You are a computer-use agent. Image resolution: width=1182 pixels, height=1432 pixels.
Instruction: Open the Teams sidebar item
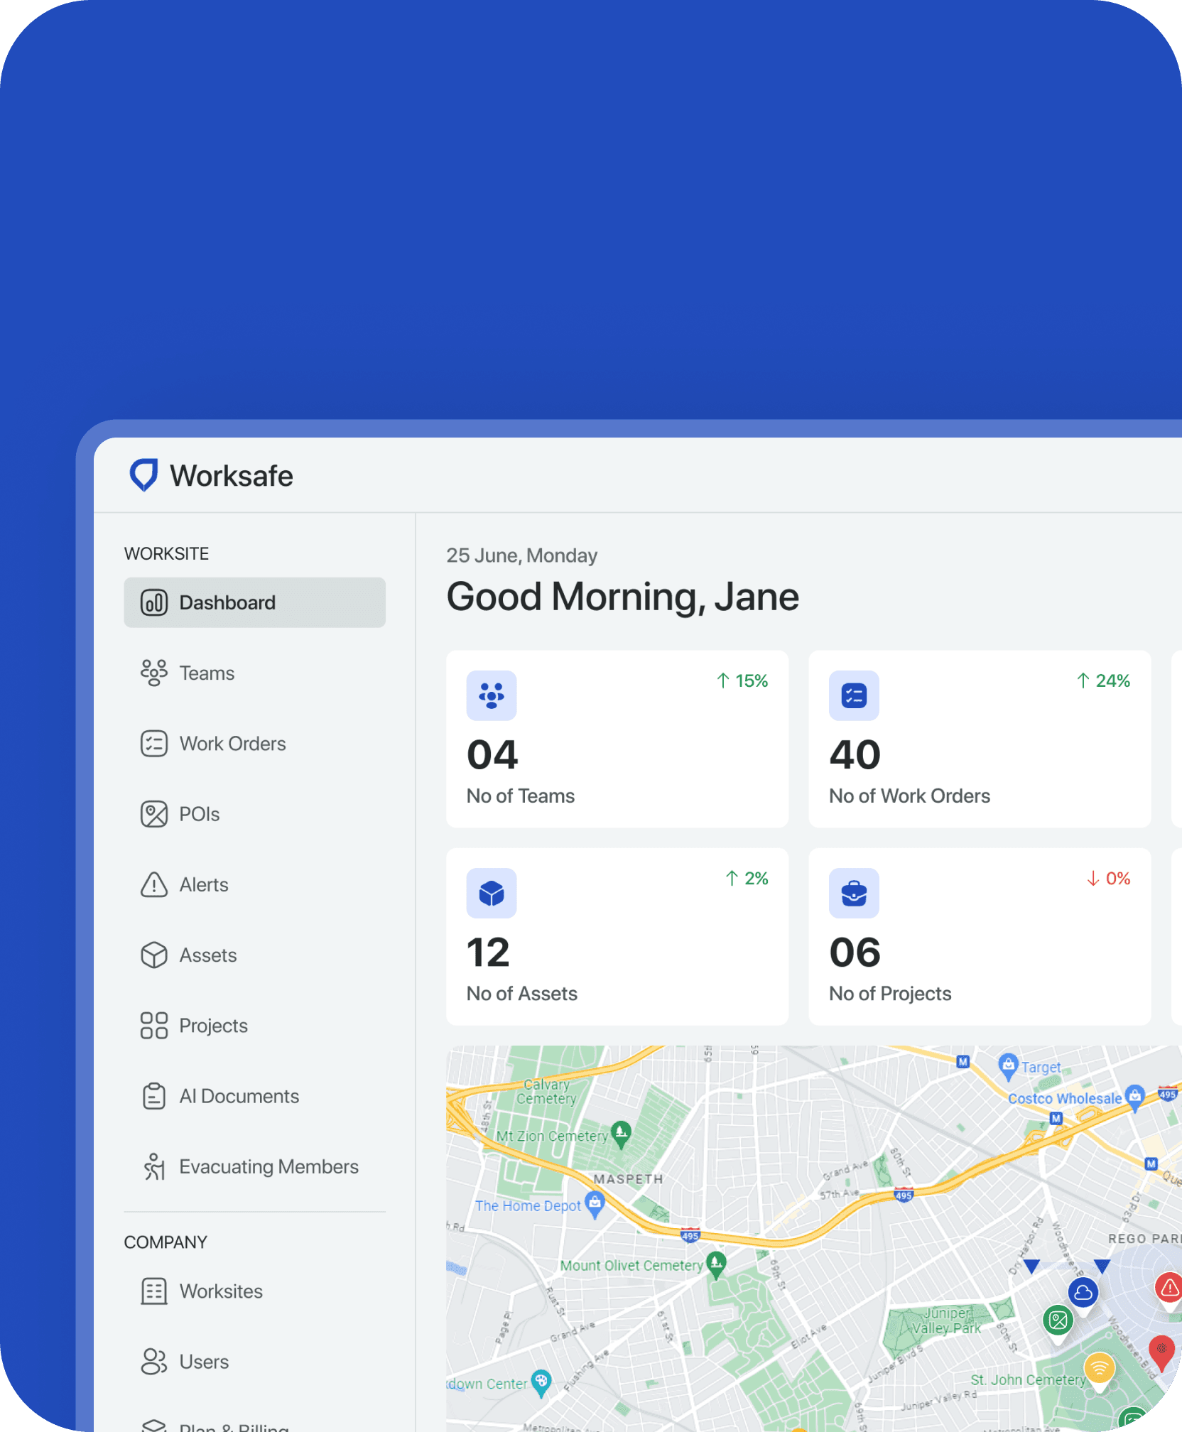pyautogui.click(x=206, y=673)
